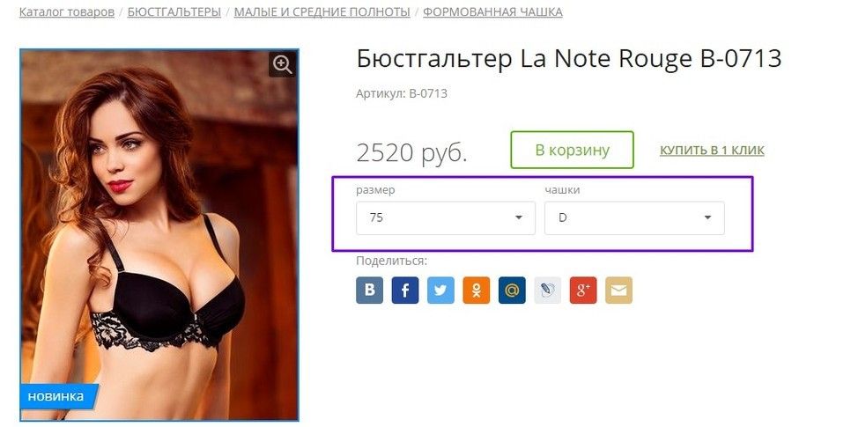Open the main product photo
Viewport: 851px width, 427px height.
[159, 235]
